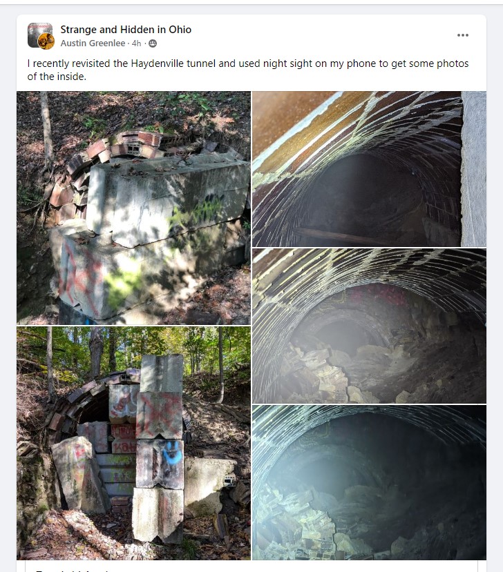The height and width of the screenshot is (572, 503).
Task: Click the red spray-painted X on the lower slab
Action: [x=84, y=277]
